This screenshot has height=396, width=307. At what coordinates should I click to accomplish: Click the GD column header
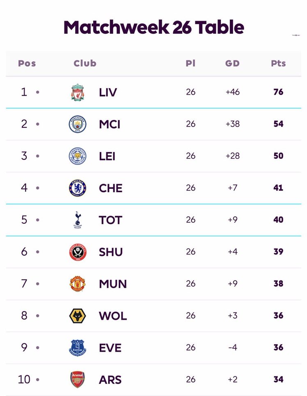click(x=232, y=63)
